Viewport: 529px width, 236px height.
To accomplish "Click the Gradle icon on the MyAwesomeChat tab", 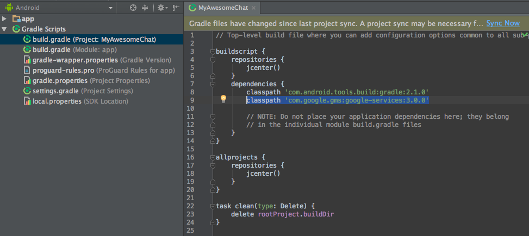I will (x=192, y=8).
